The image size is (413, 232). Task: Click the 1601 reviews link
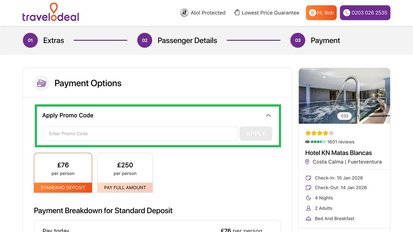click(x=340, y=142)
